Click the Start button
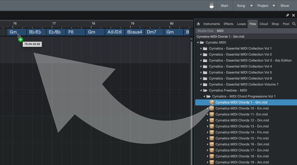 click(x=224, y=6)
